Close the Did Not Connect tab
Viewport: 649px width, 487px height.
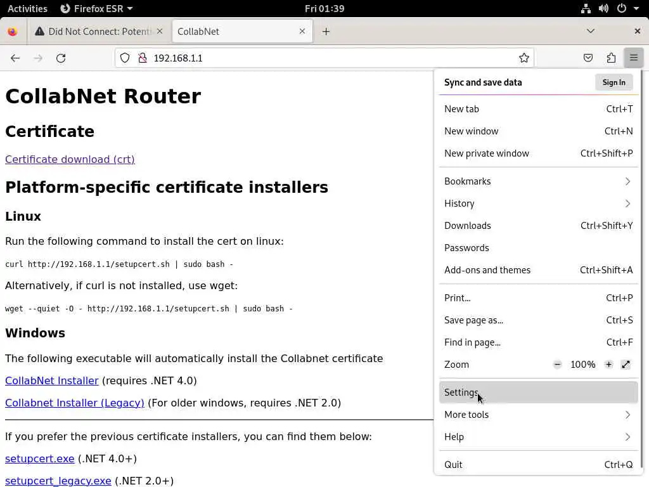pyautogui.click(x=160, y=31)
